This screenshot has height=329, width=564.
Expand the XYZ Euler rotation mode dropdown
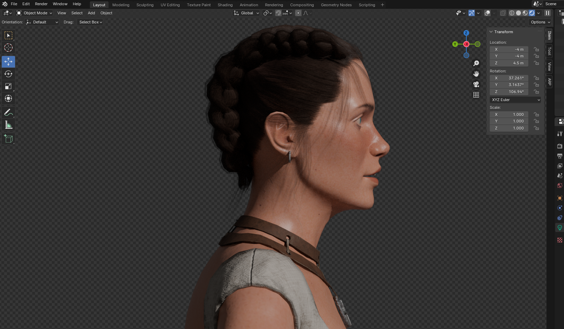point(515,100)
